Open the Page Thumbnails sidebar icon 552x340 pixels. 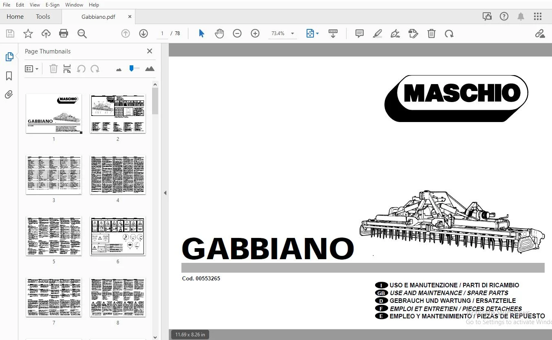[x=9, y=57]
